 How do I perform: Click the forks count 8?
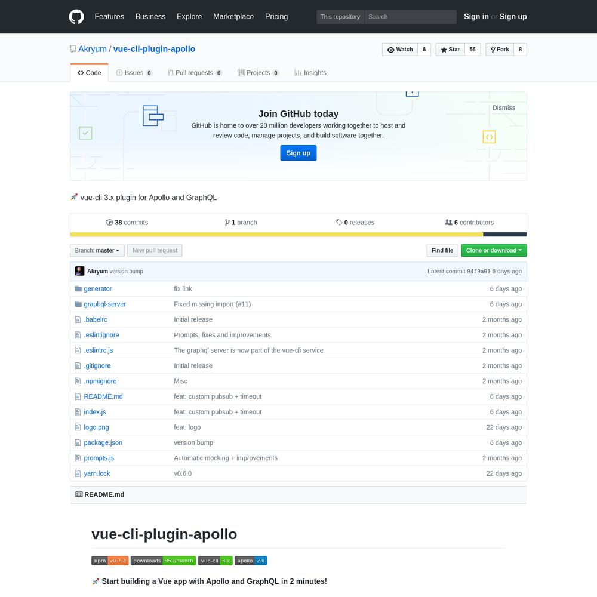pos(520,50)
